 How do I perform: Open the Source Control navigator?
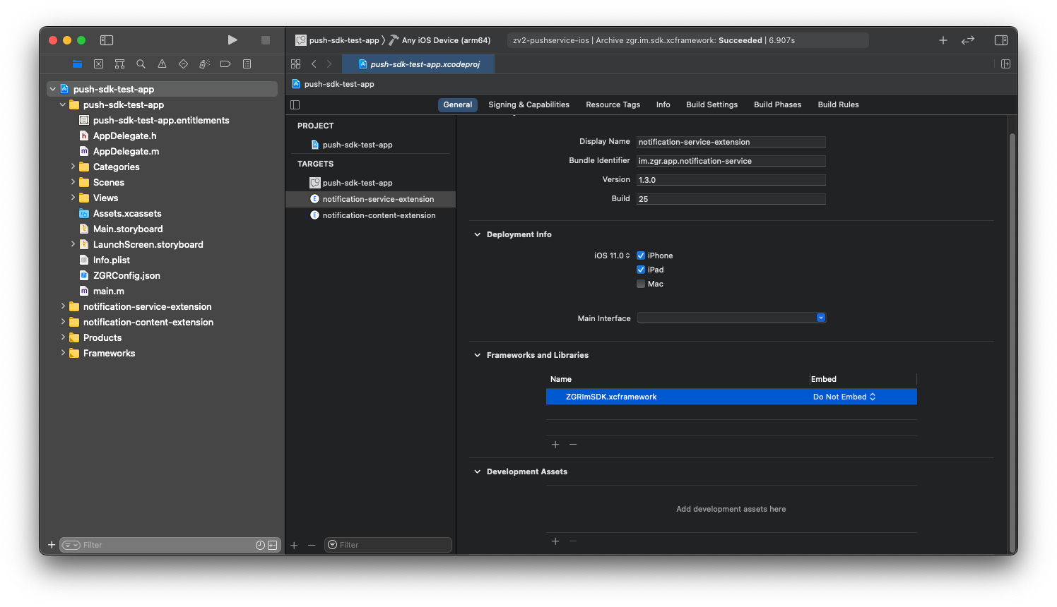click(98, 64)
